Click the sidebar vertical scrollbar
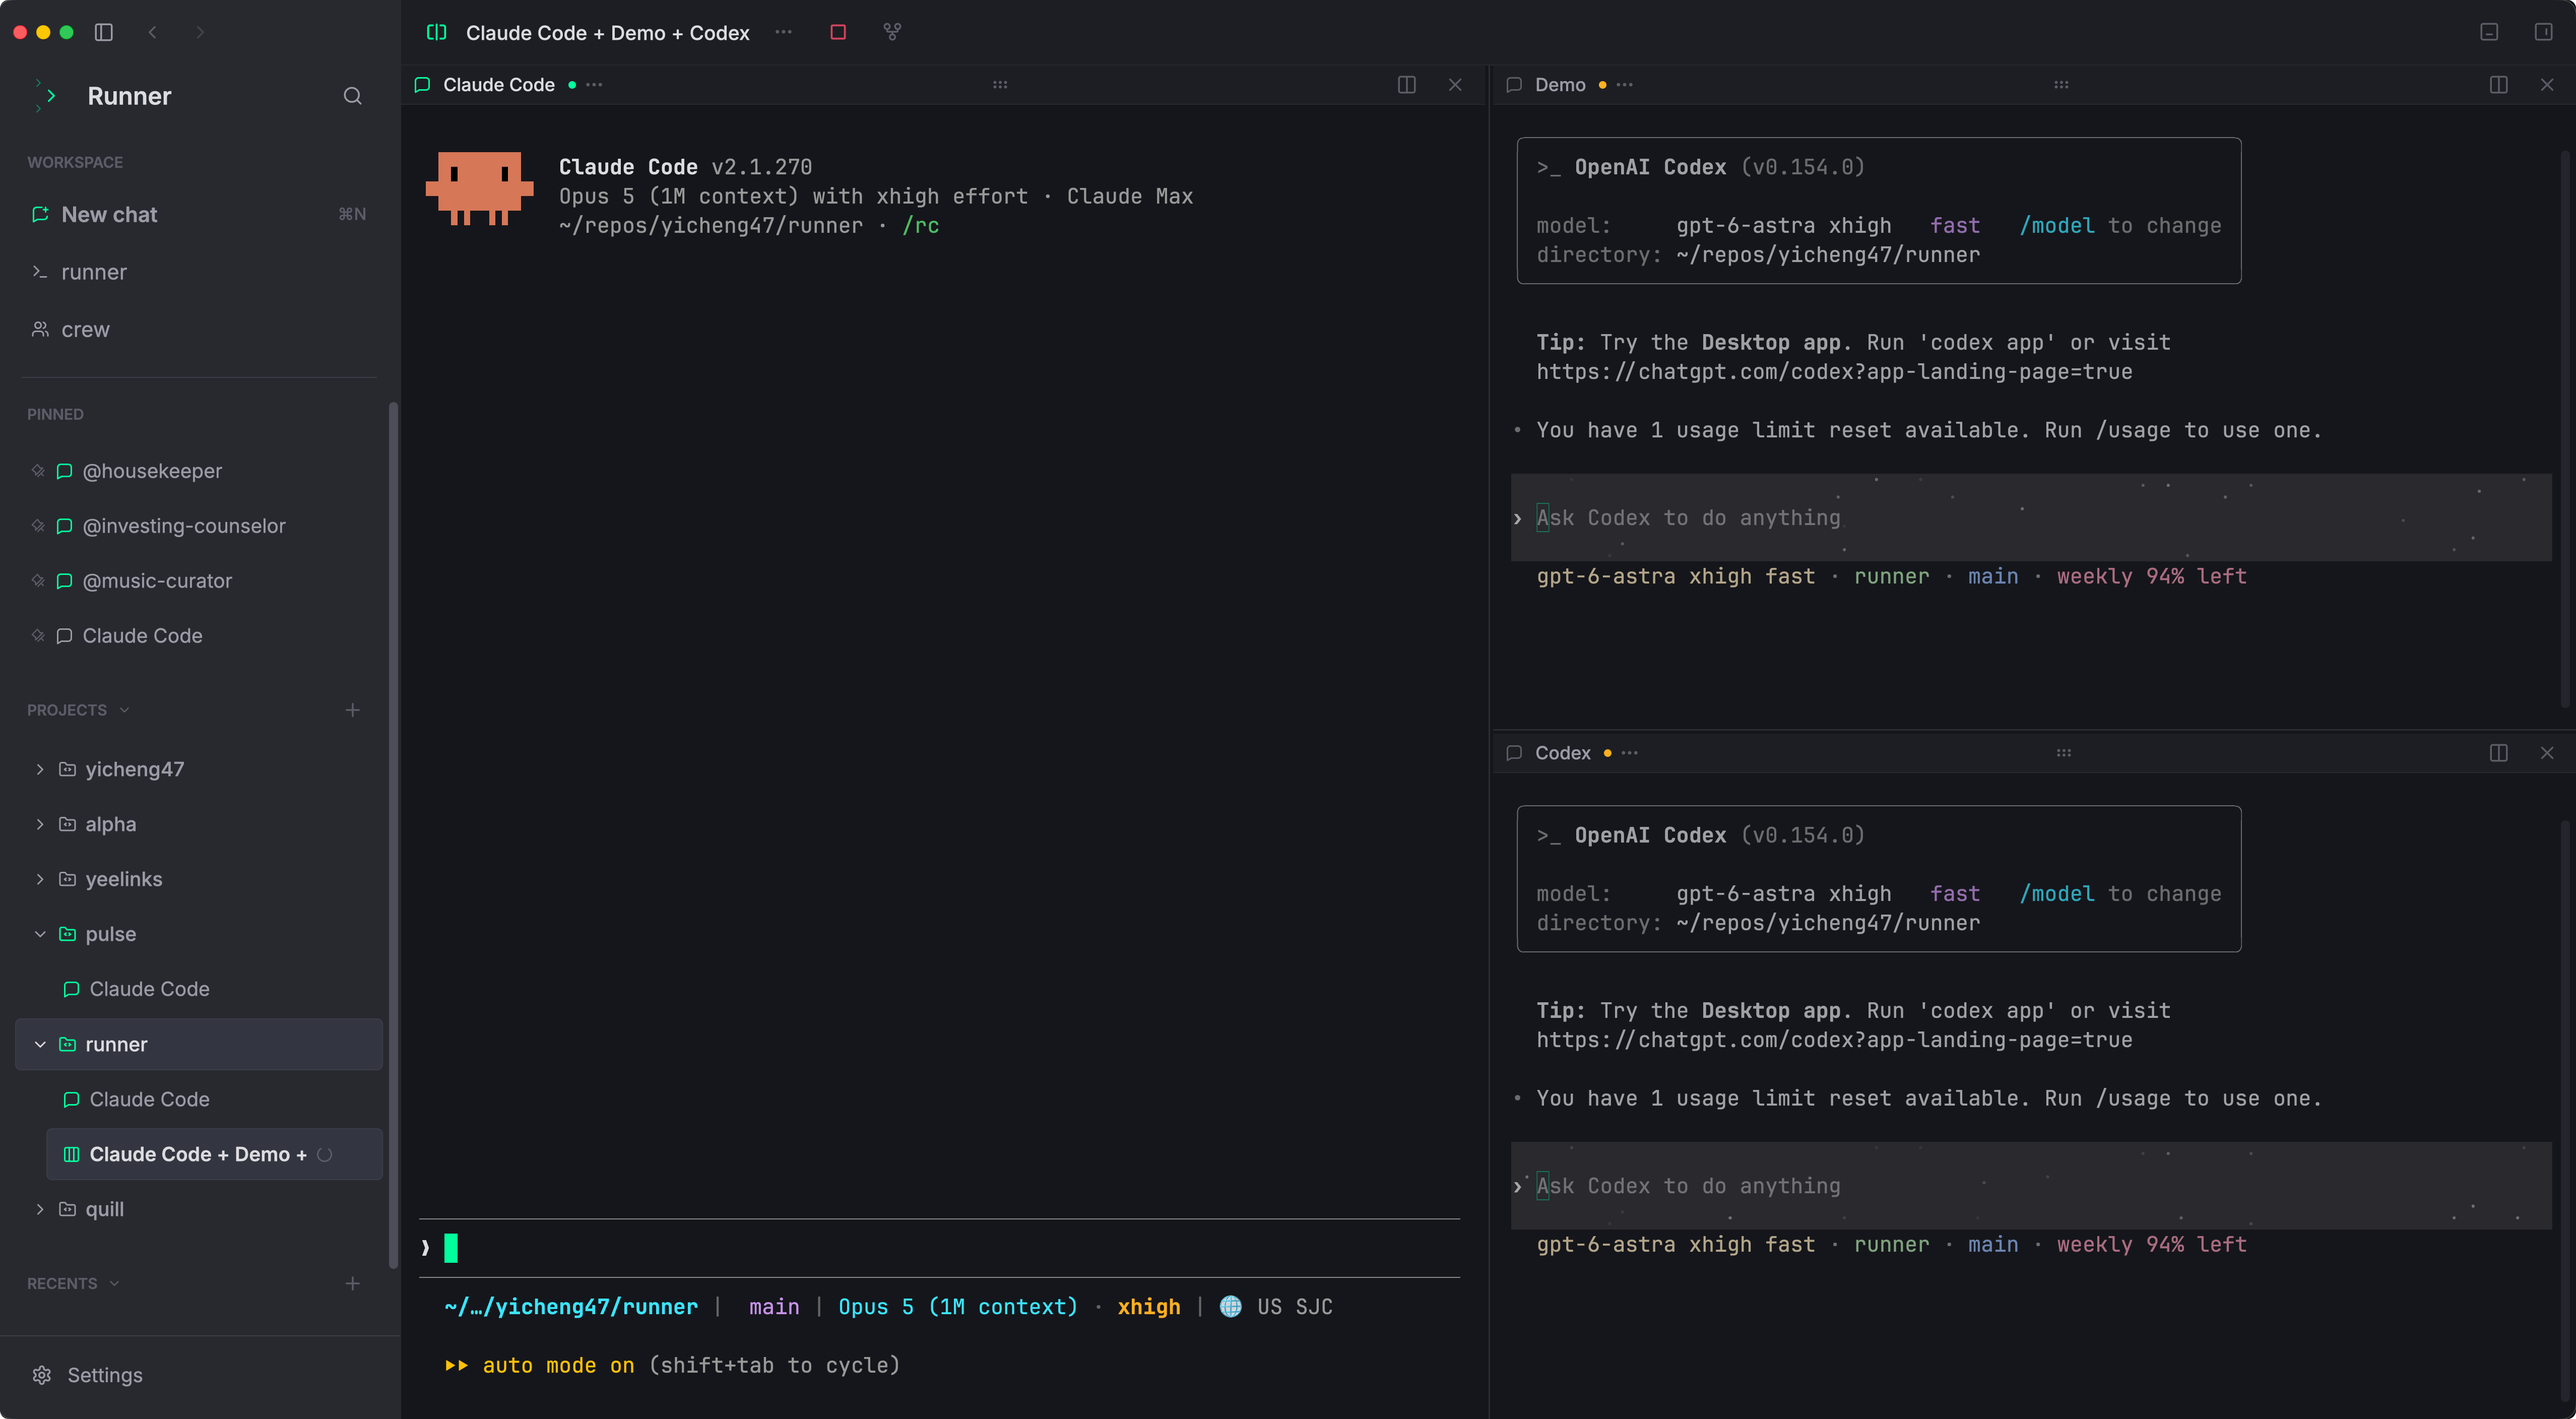Viewport: 2576px width, 1419px height. 393,835
